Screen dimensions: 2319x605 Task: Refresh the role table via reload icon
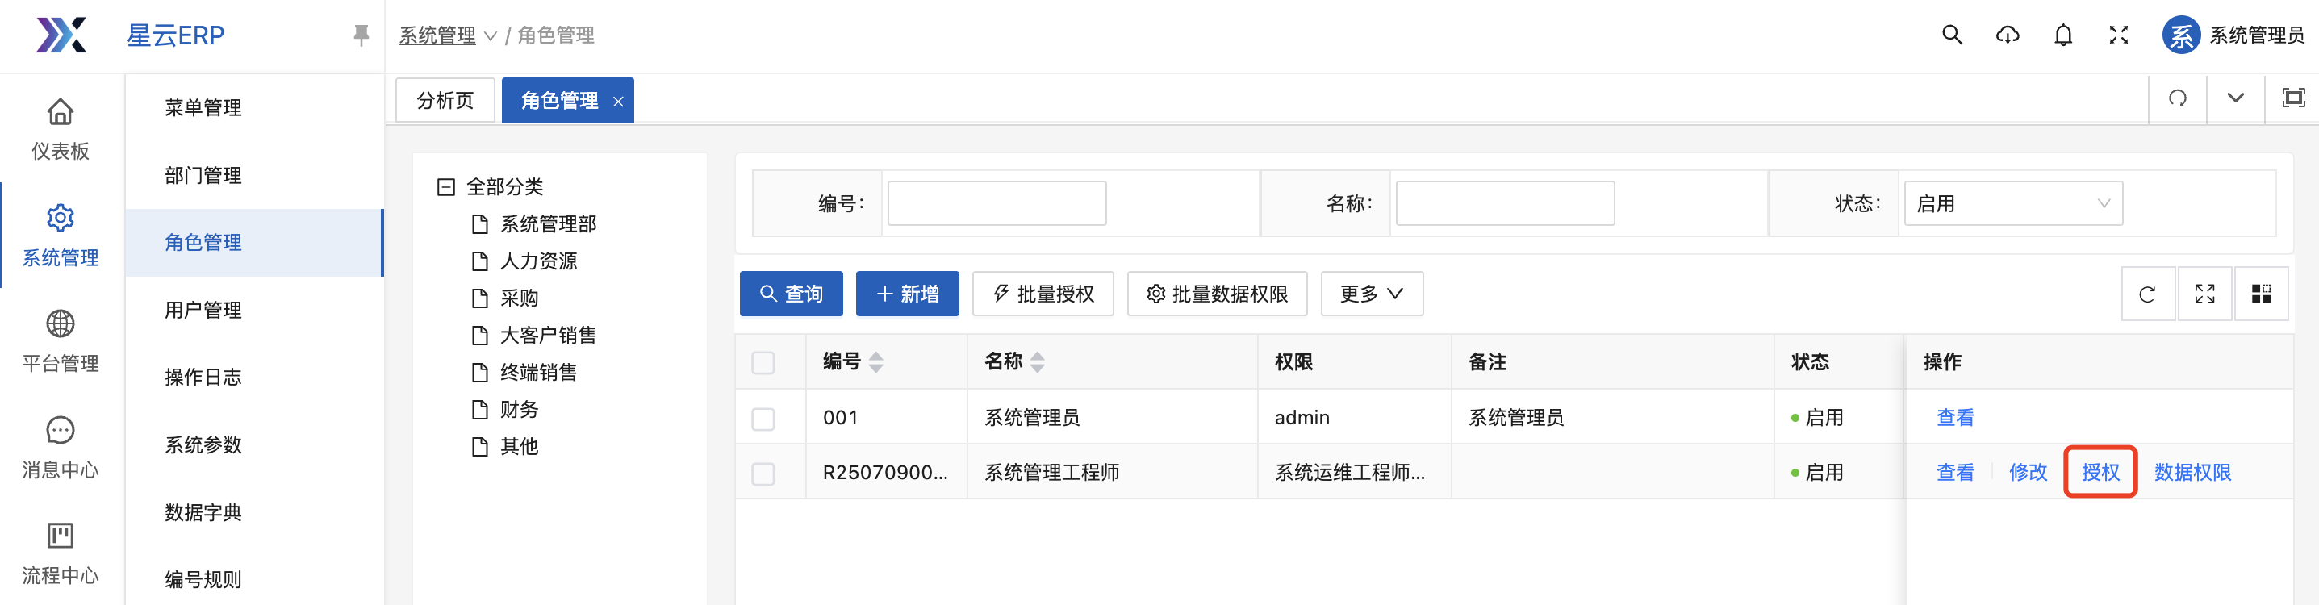point(2147,294)
